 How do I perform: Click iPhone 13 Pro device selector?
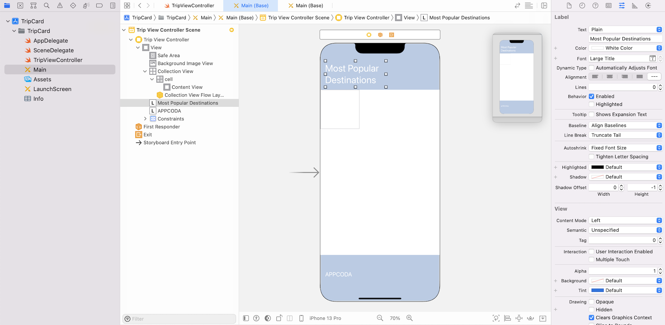(x=325, y=318)
